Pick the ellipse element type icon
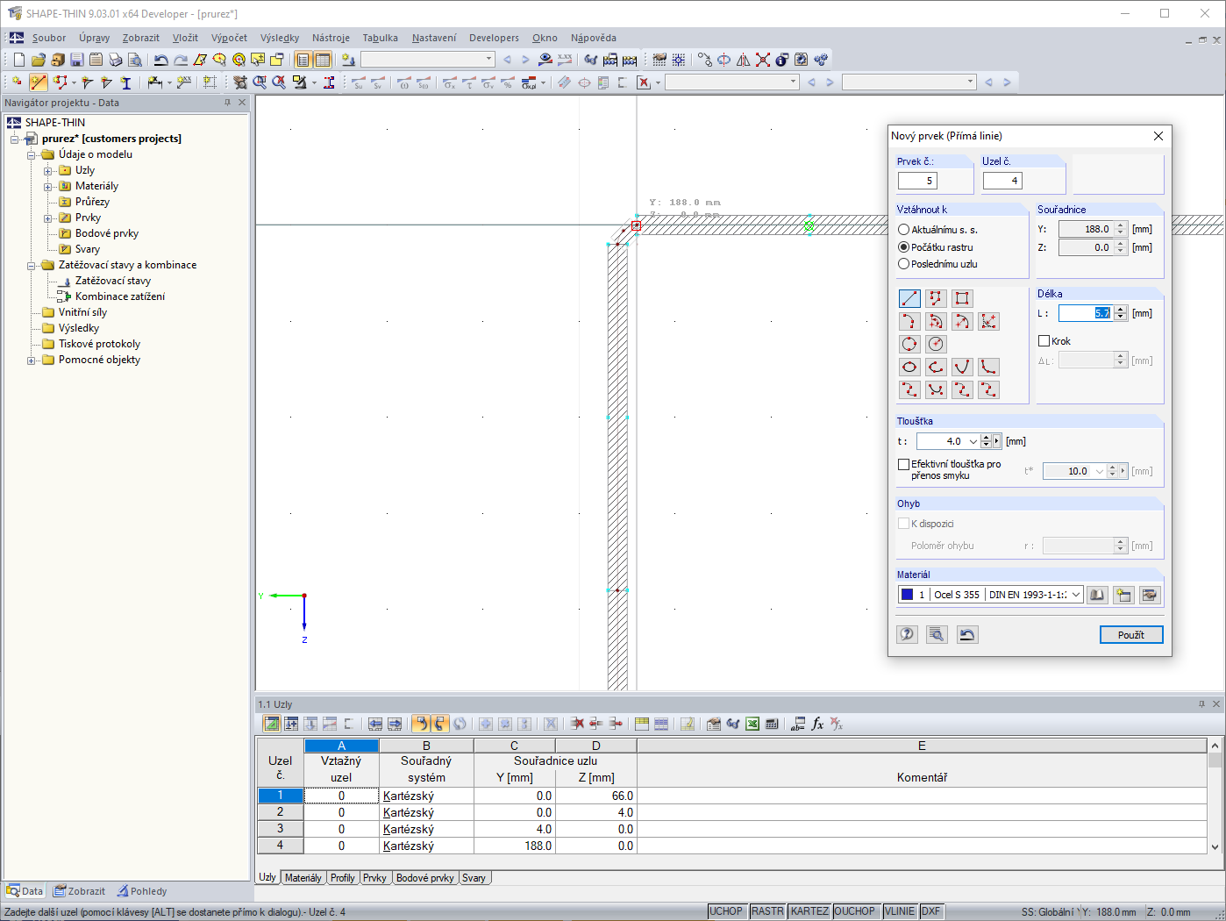The image size is (1226, 921). coord(909,367)
